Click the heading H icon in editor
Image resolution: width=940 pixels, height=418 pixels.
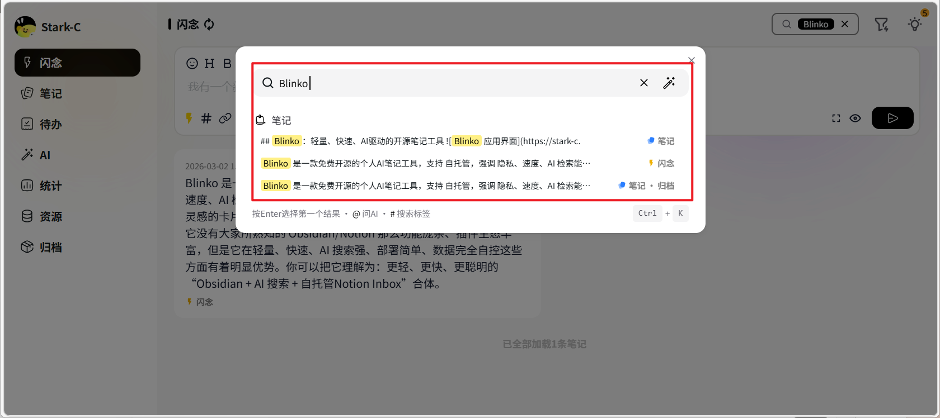click(x=210, y=64)
